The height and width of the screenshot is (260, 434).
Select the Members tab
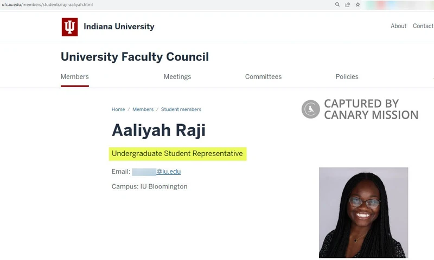[75, 77]
